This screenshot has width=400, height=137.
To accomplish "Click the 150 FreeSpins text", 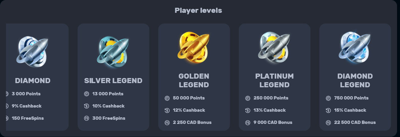I will pos(28,118).
